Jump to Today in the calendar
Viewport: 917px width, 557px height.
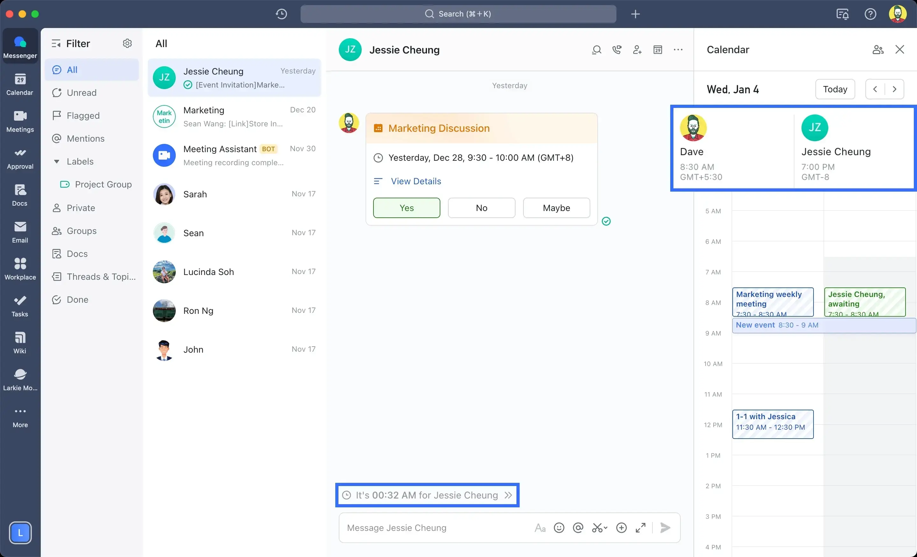pos(835,89)
